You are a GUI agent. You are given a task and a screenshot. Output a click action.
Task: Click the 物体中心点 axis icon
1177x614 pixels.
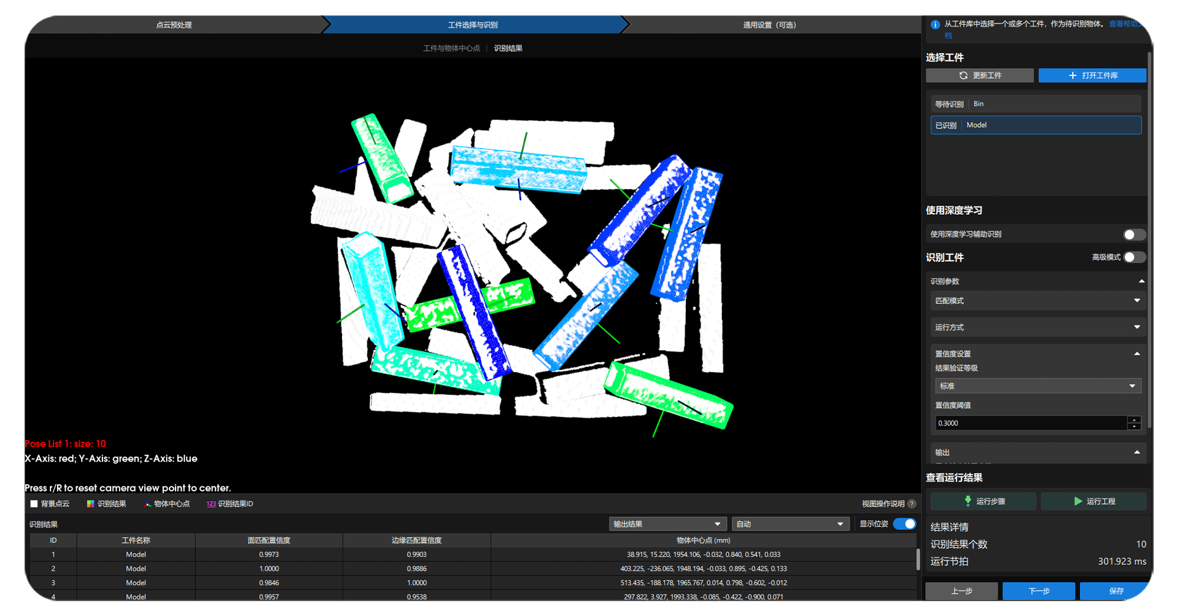(147, 504)
